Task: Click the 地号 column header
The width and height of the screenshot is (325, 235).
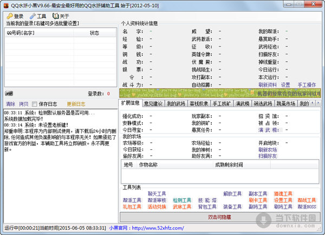Action: [x=128, y=165]
